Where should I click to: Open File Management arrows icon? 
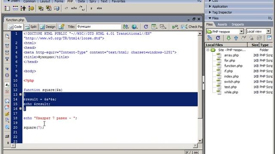click(125, 27)
